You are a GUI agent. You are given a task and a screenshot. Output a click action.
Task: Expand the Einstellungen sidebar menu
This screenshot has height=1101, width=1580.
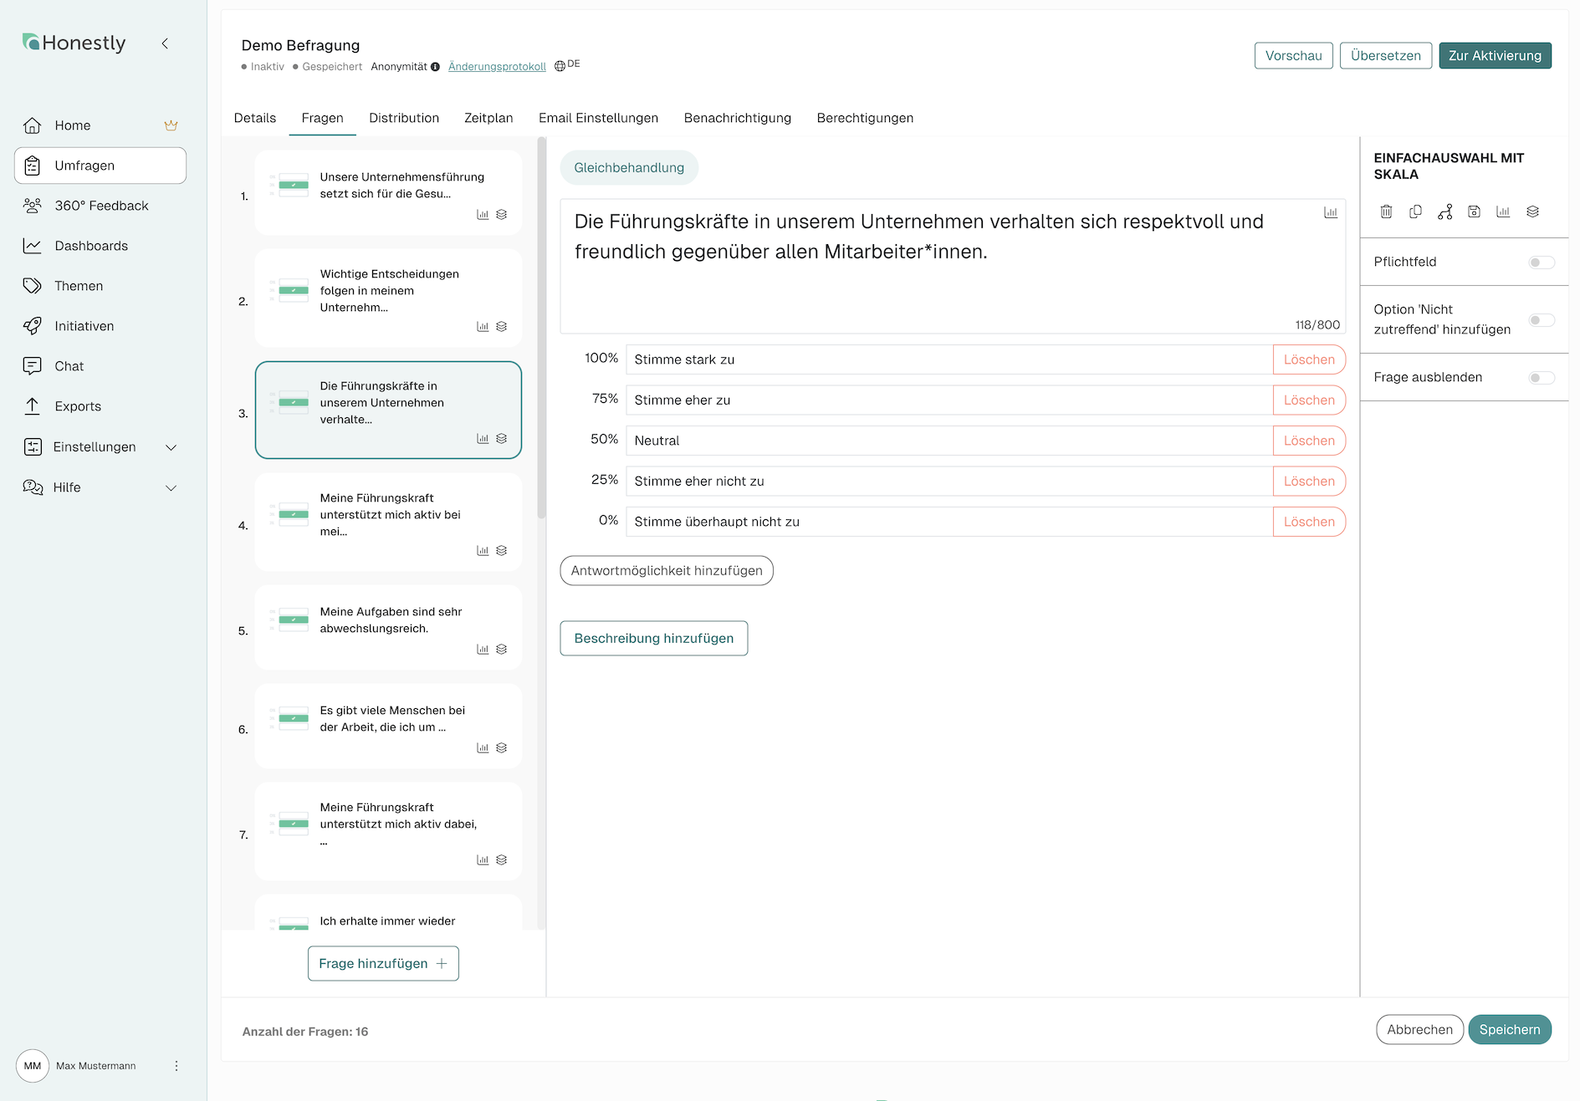point(171,447)
